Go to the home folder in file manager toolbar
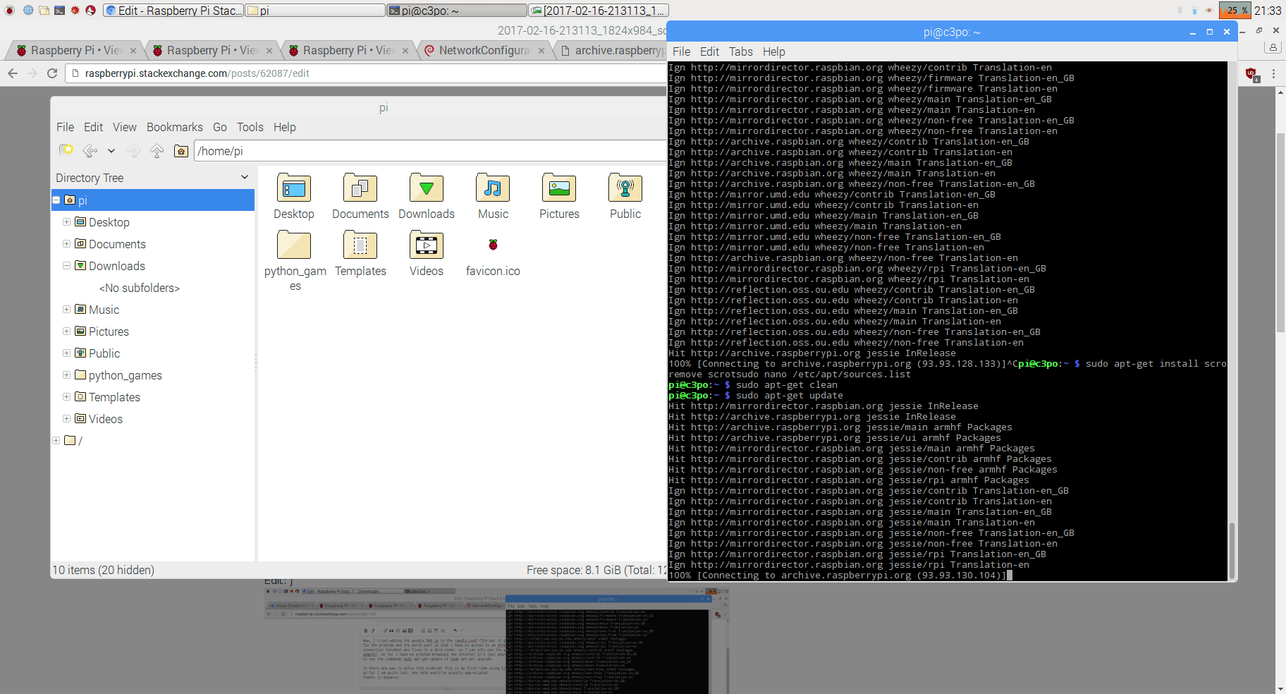The image size is (1286, 694). [x=181, y=150]
